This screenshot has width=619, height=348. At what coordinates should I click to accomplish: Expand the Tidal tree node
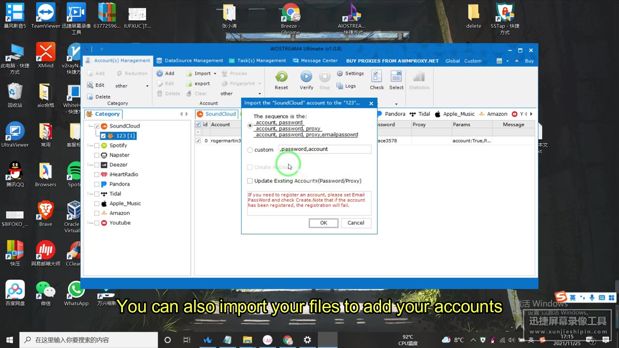coord(90,194)
